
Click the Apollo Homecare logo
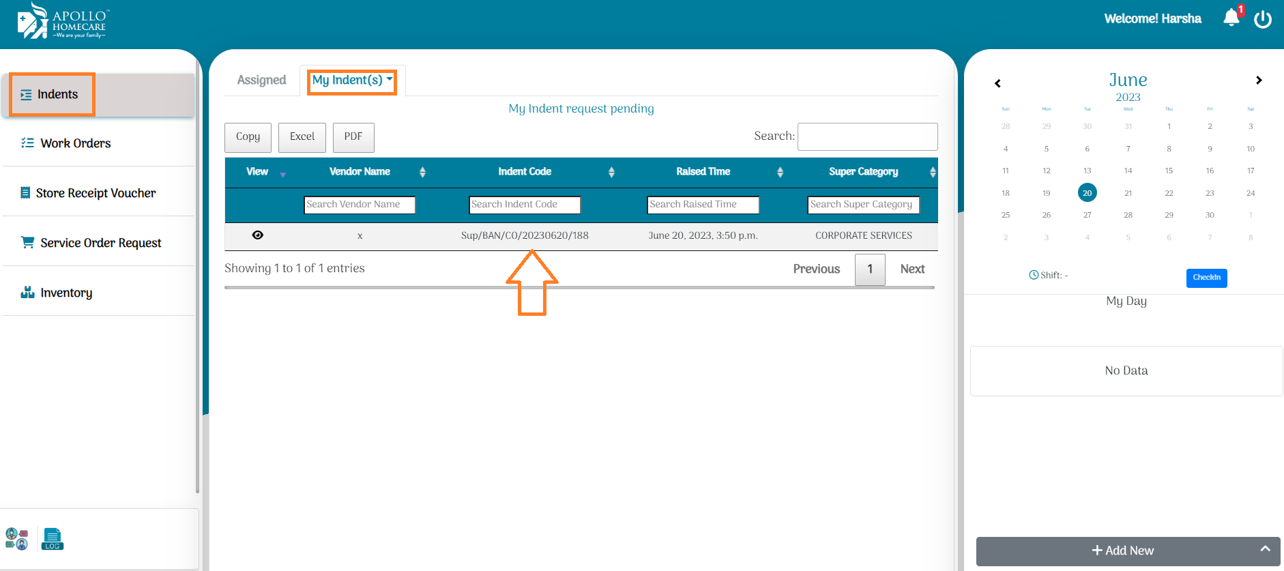pos(63,20)
